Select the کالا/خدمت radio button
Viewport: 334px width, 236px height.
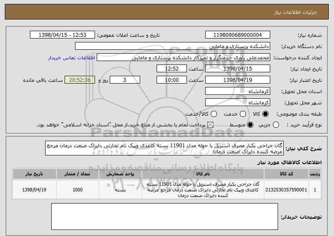[x=214, y=114]
